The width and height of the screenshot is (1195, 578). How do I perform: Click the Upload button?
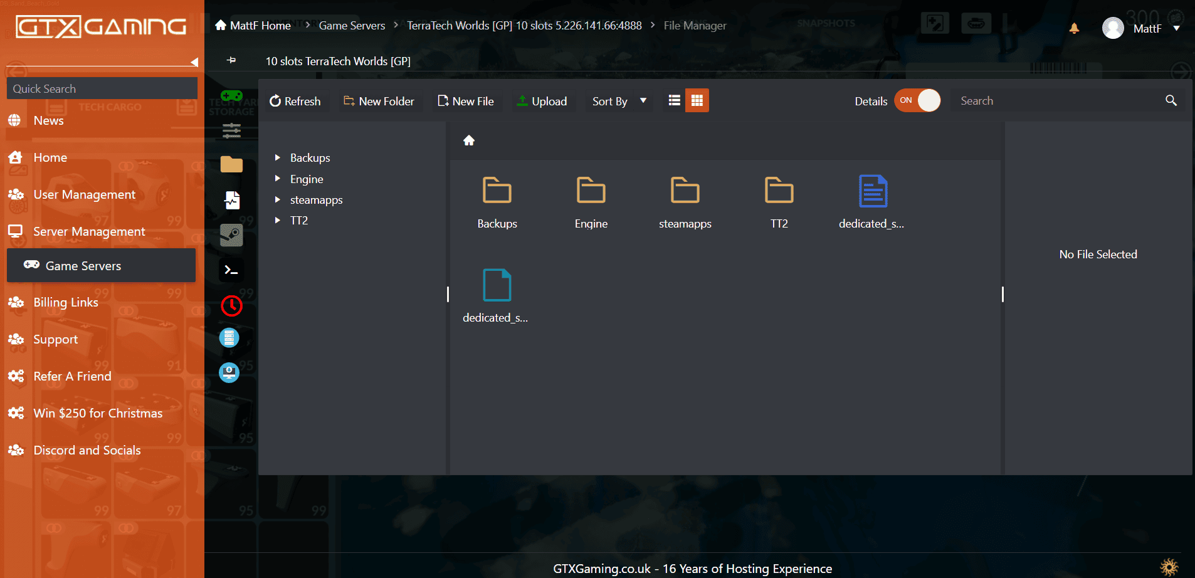[x=542, y=102]
